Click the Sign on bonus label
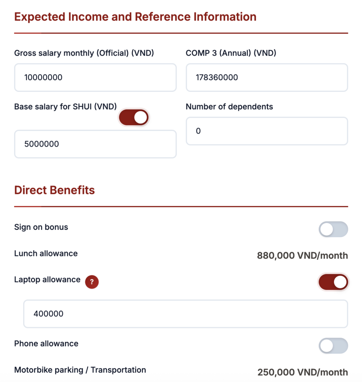Viewport: 362px width, 382px height. (41, 227)
